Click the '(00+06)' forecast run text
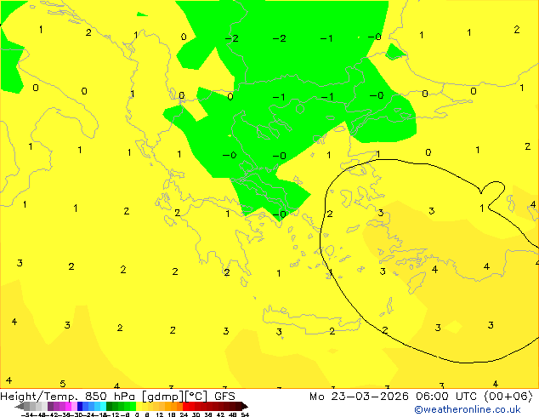Screen dimensions: 539x417 [508, 397]
